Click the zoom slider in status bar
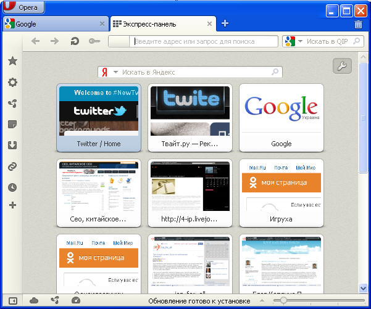Image resolution: width=371 pixels, height=309 pixels. point(315,300)
